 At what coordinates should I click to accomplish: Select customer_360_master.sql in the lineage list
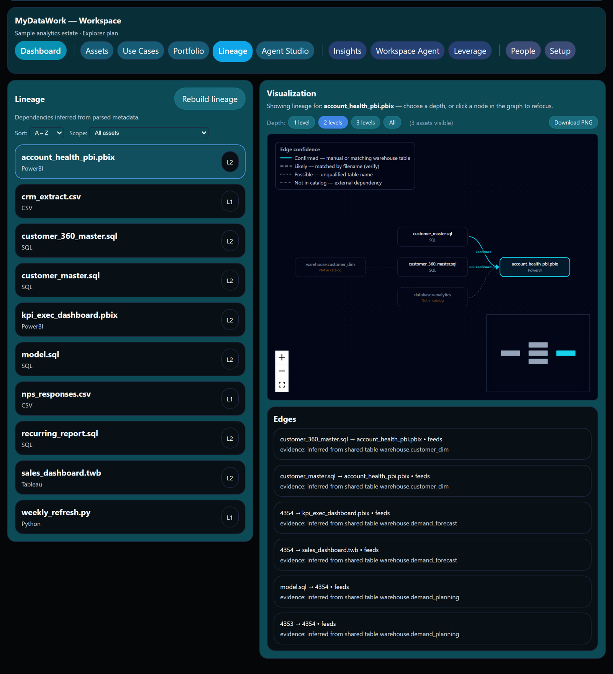130,241
